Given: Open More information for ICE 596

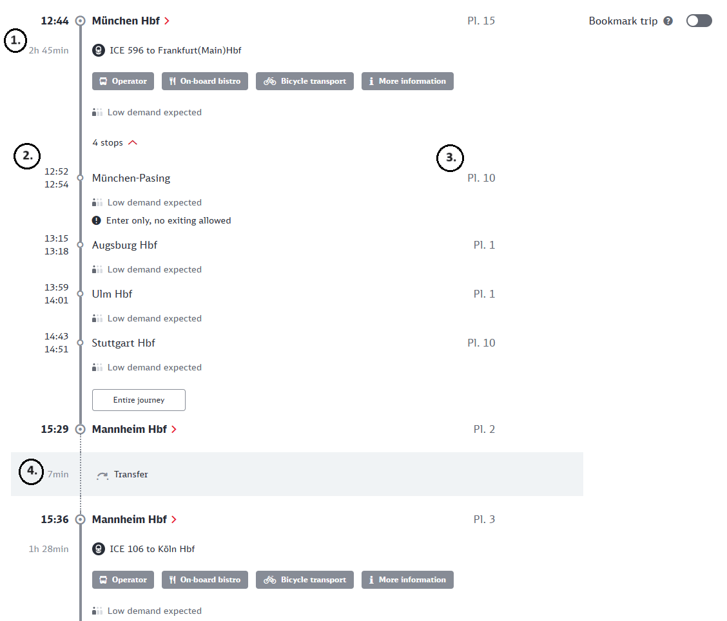Looking at the screenshot, I should point(407,81).
